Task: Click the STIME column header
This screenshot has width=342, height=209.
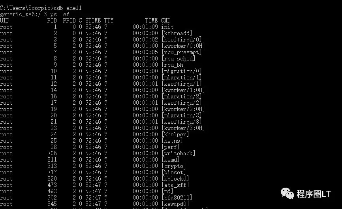Action: coord(93,21)
